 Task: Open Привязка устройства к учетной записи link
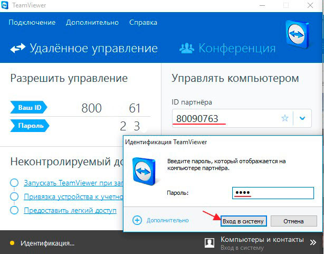point(73,196)
